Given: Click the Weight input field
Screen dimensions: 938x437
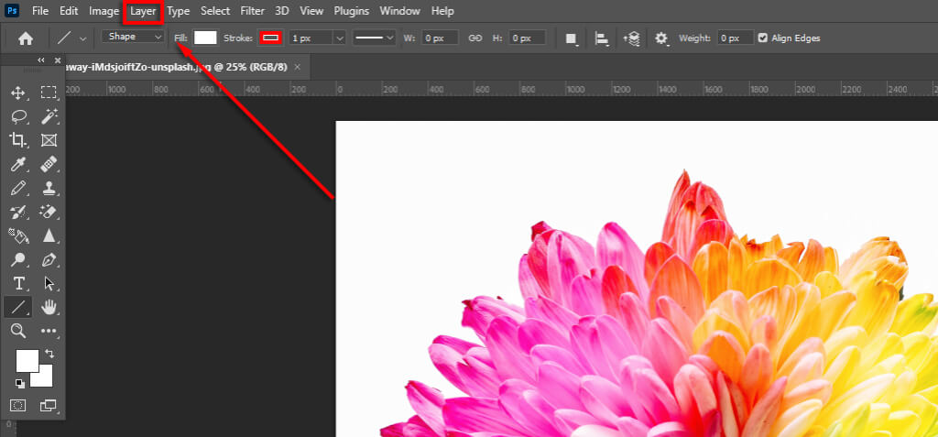Looking at the screenshot, I should [735, 38].
